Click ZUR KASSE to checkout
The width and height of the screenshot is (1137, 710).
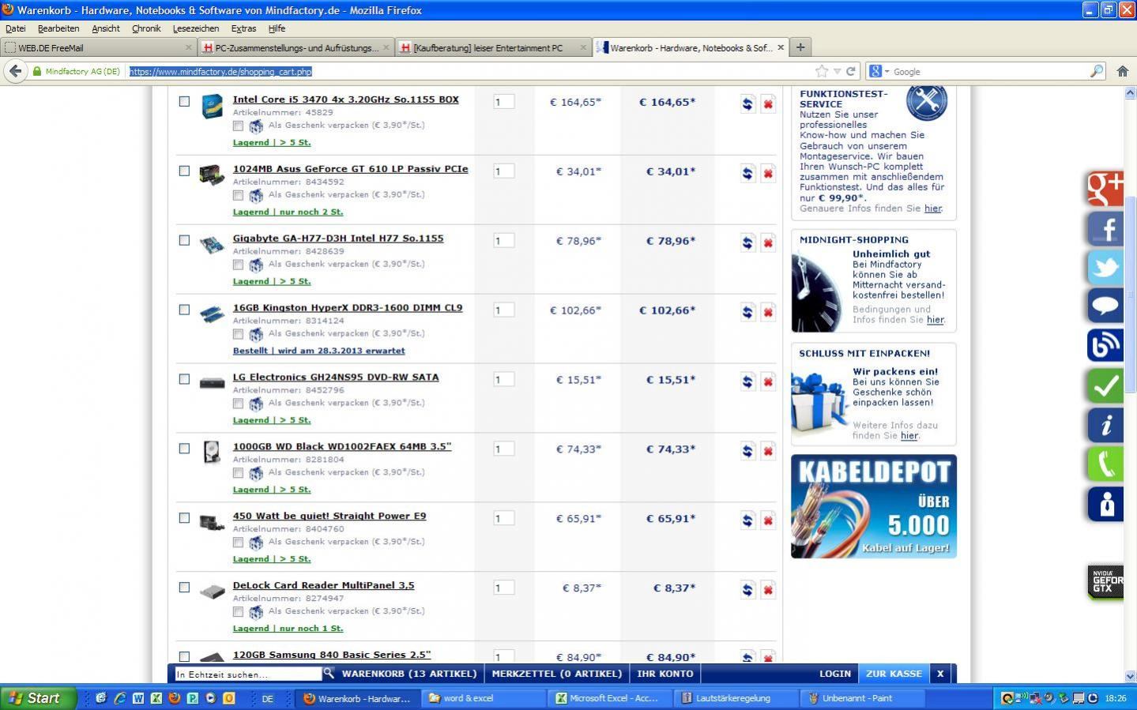tap(894, 674)
